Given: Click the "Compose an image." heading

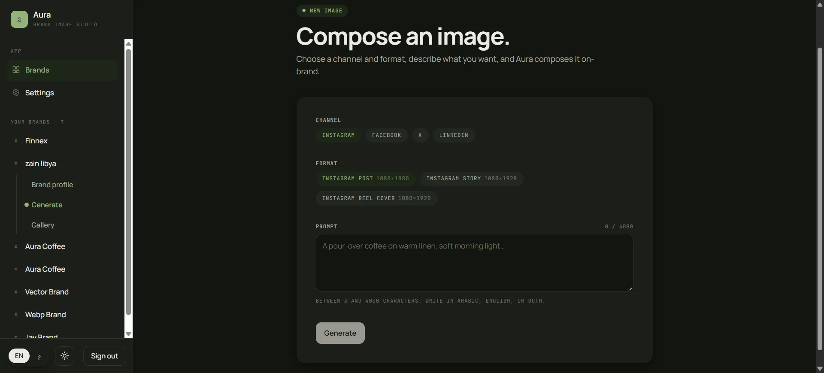Looking at the screenshot, I should point(403,36).
